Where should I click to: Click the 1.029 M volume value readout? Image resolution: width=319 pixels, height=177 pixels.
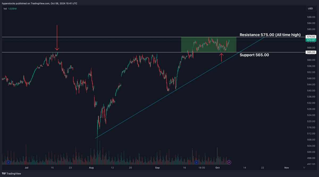coord(13,8)
